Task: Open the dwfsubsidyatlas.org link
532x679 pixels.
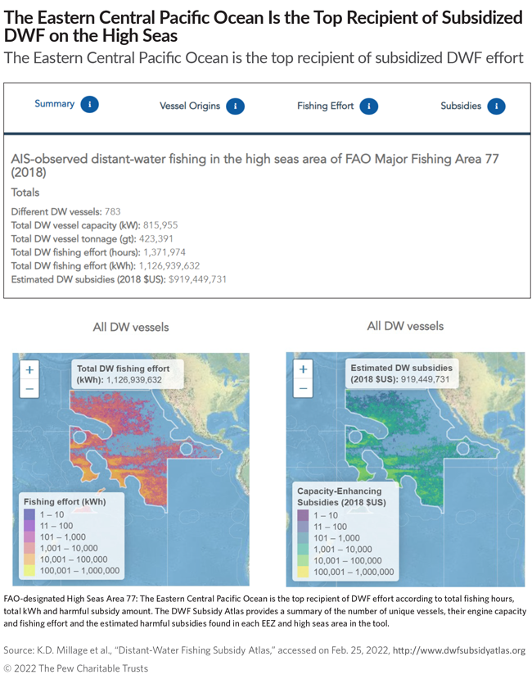Action: pyautogui.click(x=458, y=650)
